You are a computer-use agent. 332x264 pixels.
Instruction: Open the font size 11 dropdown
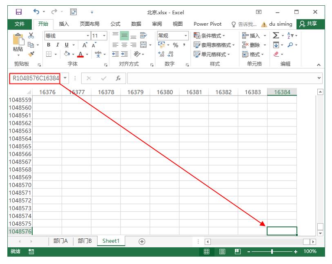(x=104, y=36)
